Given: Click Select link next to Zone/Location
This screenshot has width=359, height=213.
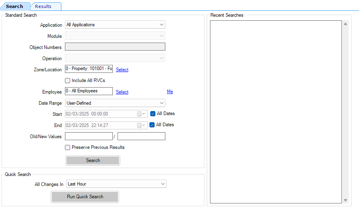Looking at the screenshot, I should 122,70.
